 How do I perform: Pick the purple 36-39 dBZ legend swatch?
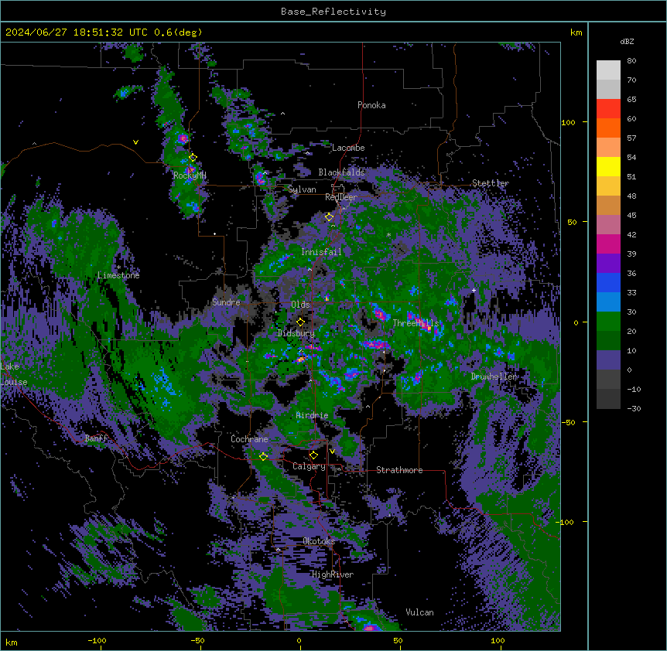coord(608,264)
